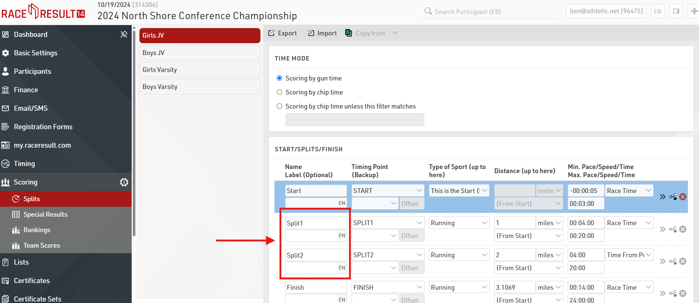Choose chip time unless filter matches
The height and width of the screenshot is (303, 699).
[x=280, y=106]
